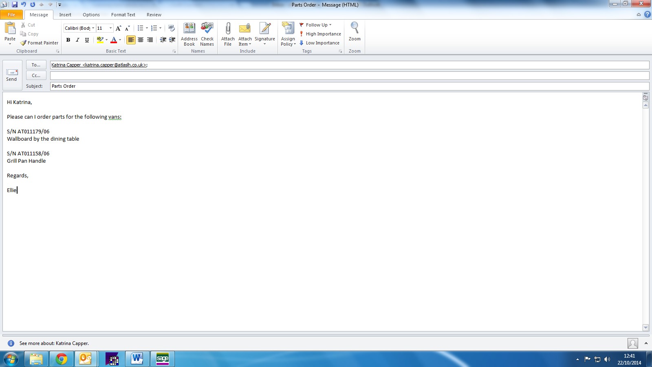Open Google Chrome from the taskbar

(62, 359)
